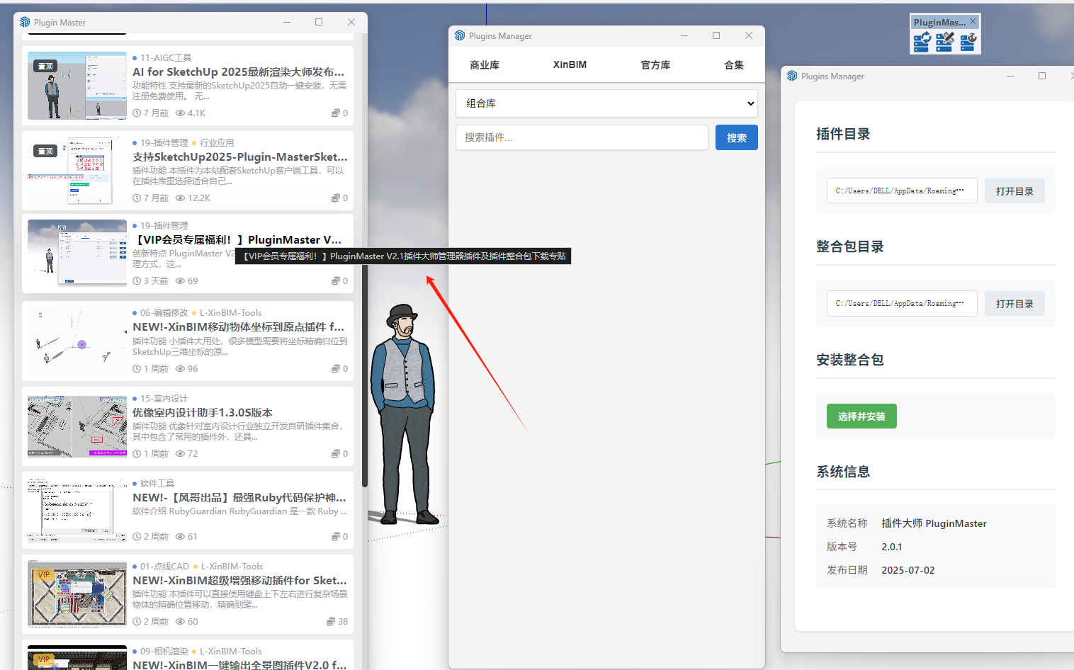The height and width of the screenshot is (670, 1074).
Task: Click the view-count eye icon showing 12.2K
Action: pos(180,198)
